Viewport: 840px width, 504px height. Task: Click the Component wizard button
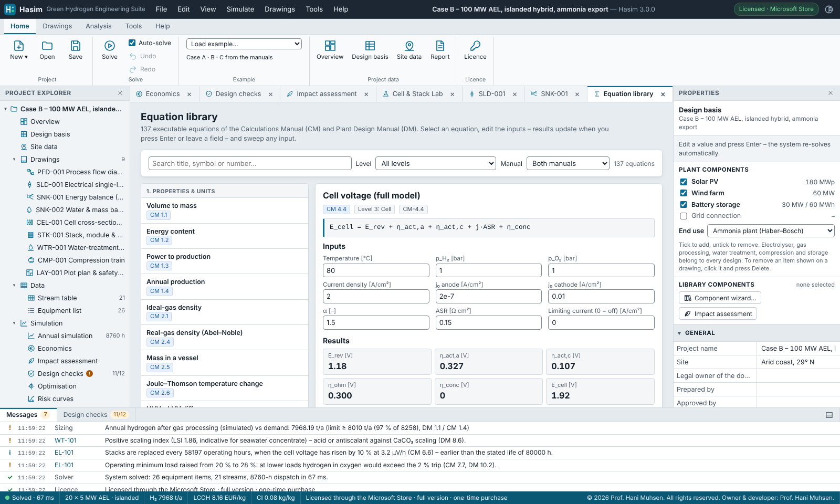(x=720, y=298)
